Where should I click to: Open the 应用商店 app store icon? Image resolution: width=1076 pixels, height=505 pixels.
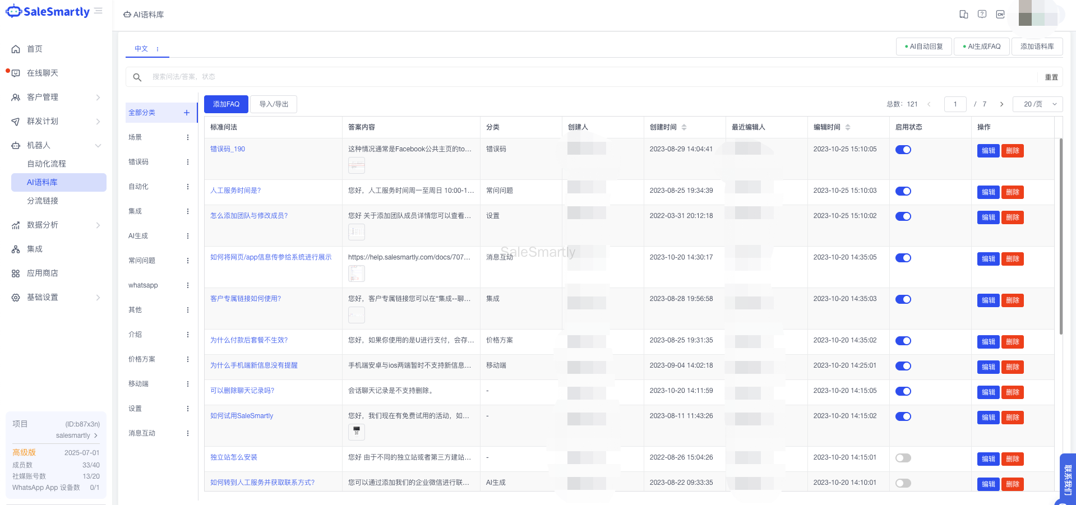16,273
